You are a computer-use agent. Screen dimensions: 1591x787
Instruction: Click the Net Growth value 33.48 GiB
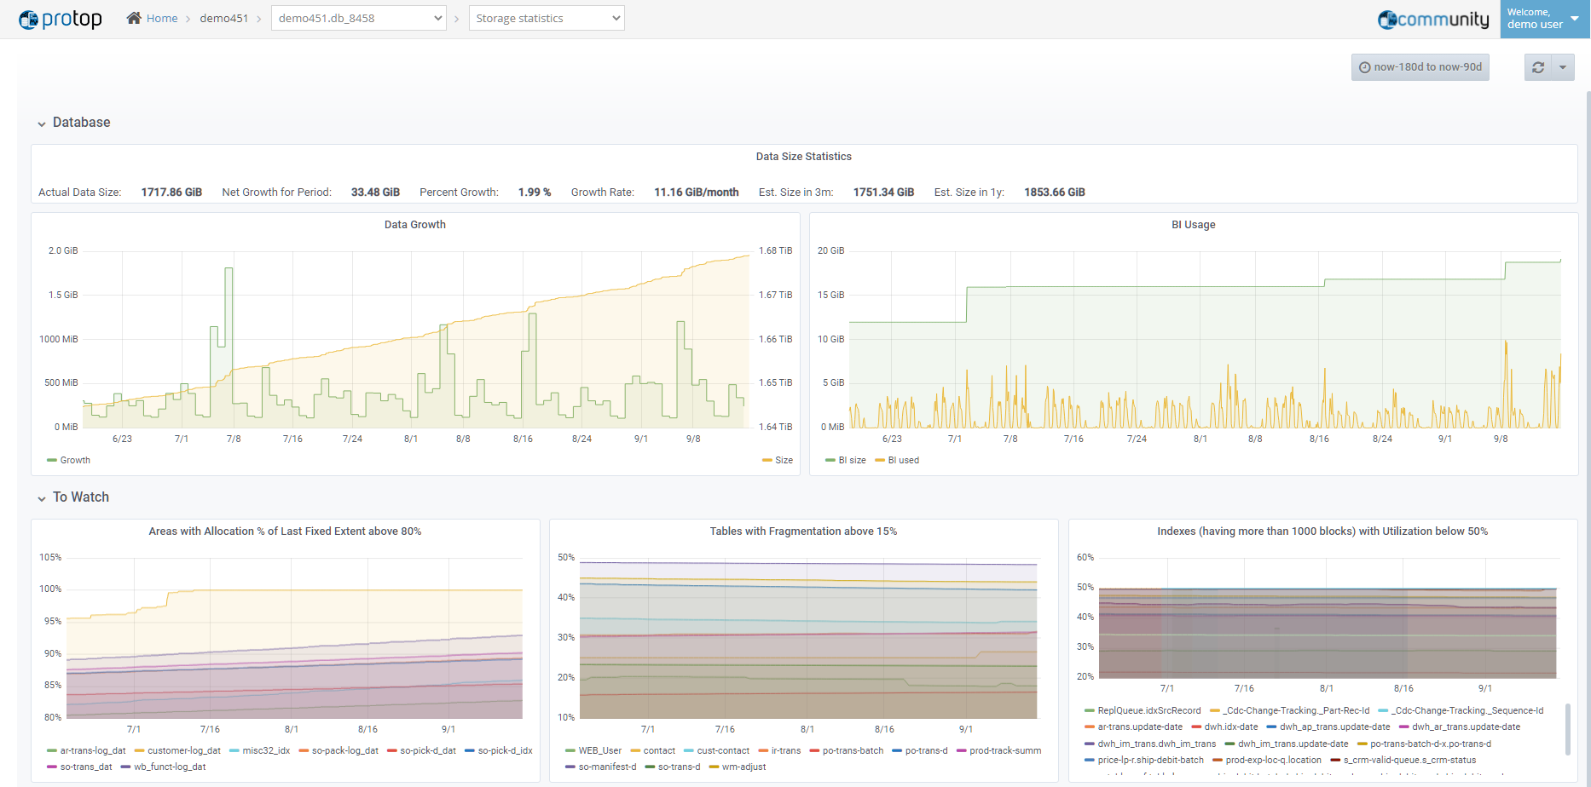click(375, 192)
